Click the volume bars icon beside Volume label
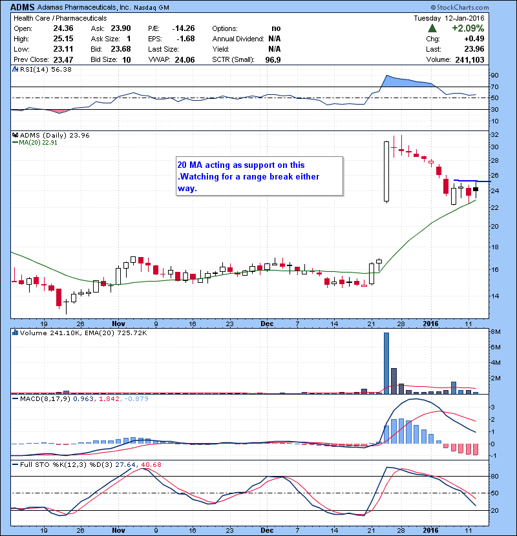The width and height of the screenshot is (517, 536). click(15, 333)
